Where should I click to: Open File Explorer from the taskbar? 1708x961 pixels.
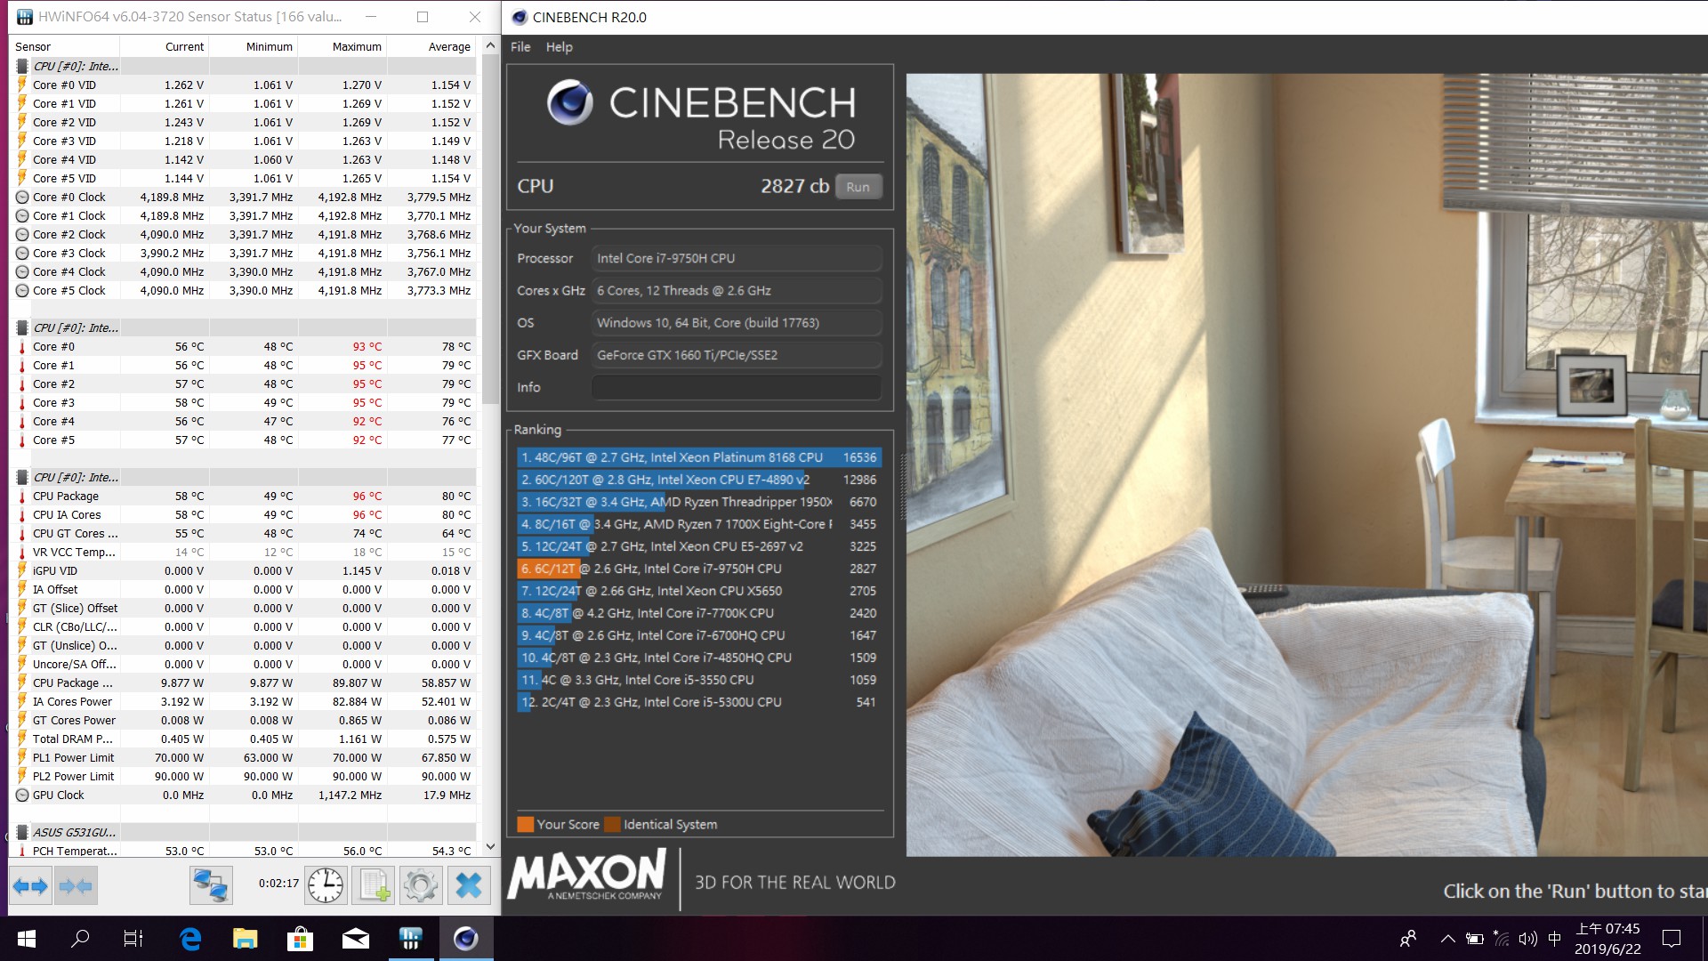pyautogui.click(x=245, y=939)
